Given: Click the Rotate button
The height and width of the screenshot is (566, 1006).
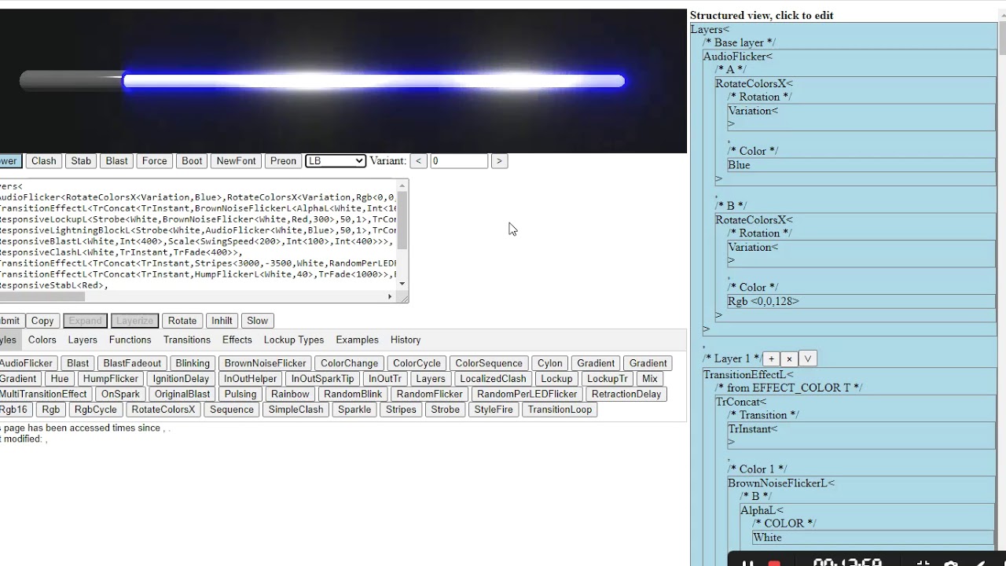Looking at the screenshot, I should (182, 321).
